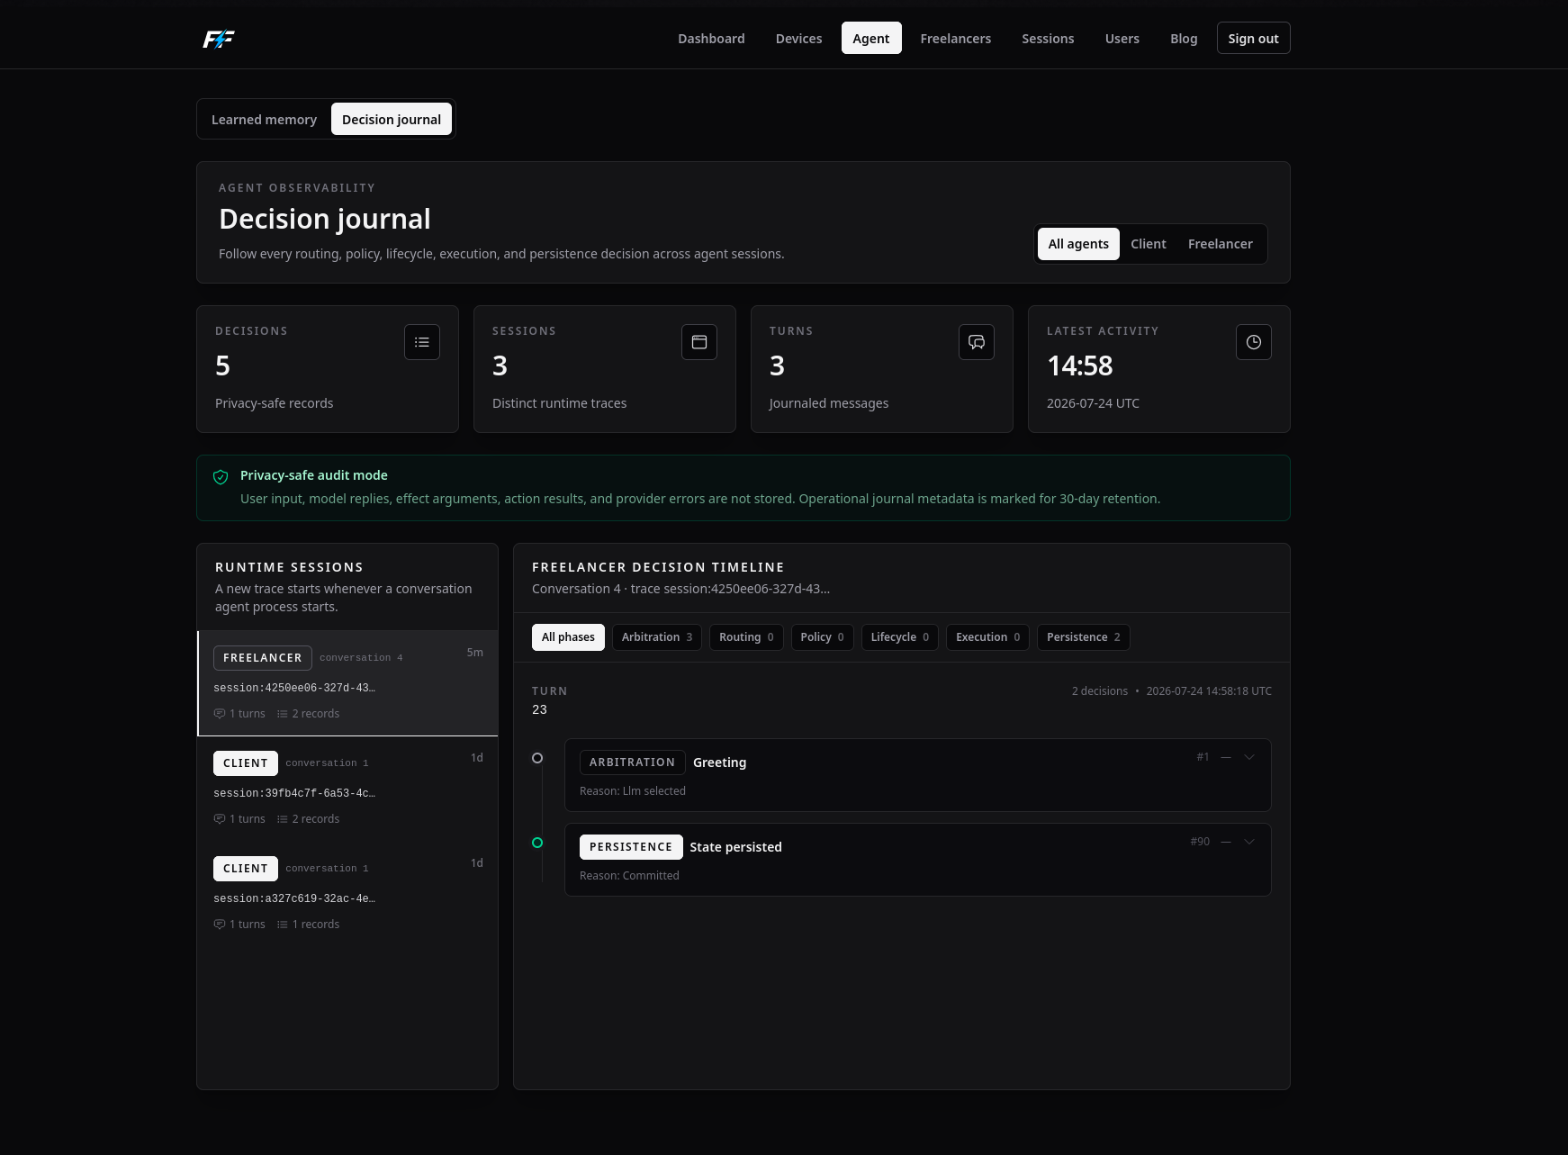This screenshot has width=1568, height=1155.
Task: Click the Turn 23 label
Action: pos(549,700)
